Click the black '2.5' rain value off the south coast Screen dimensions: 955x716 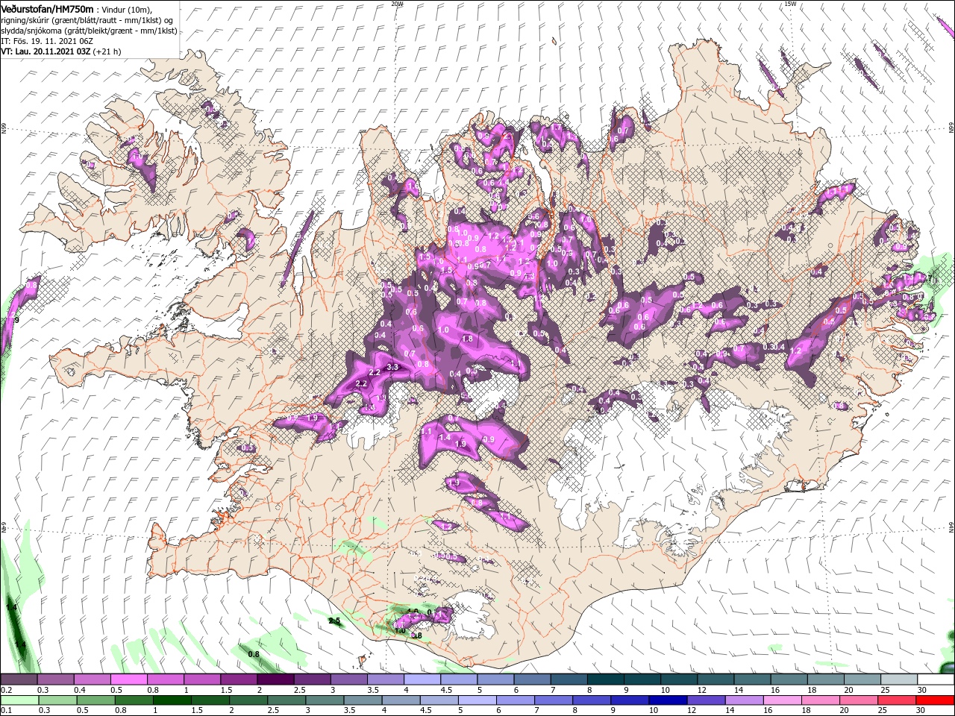pos(334,621)
